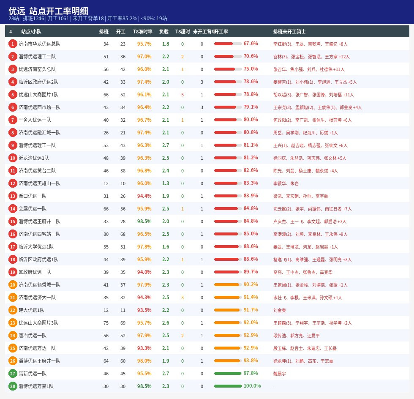Select station name 临沂区政府优远2队
414x399 pixels.
click(x=38, y=82)
